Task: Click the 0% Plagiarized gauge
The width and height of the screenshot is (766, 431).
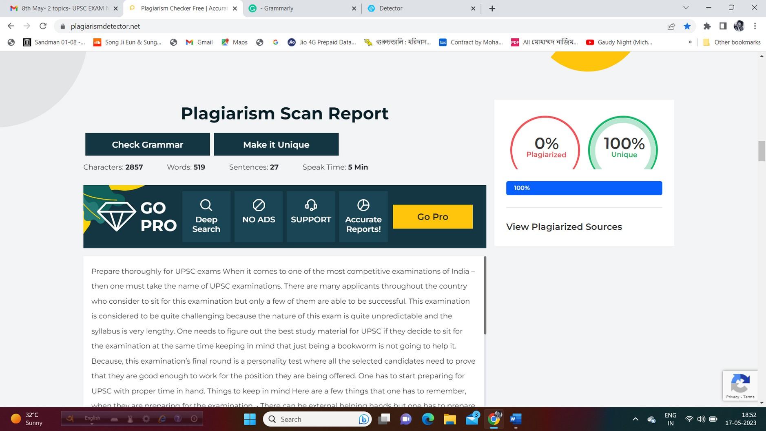Action: 545,144
